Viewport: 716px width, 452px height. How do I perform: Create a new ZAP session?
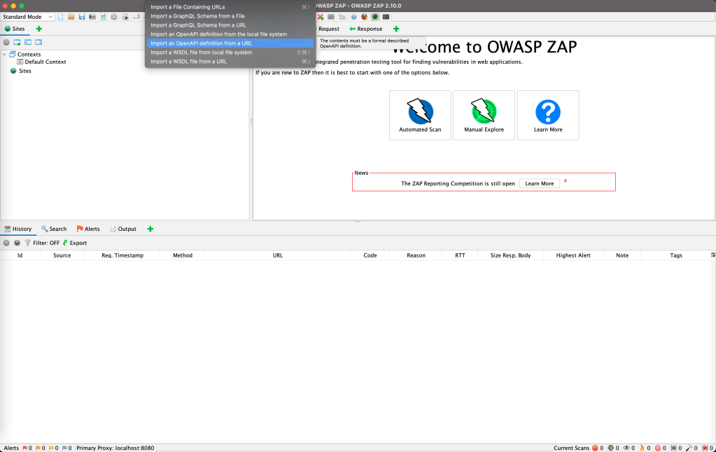coord(60,16)
